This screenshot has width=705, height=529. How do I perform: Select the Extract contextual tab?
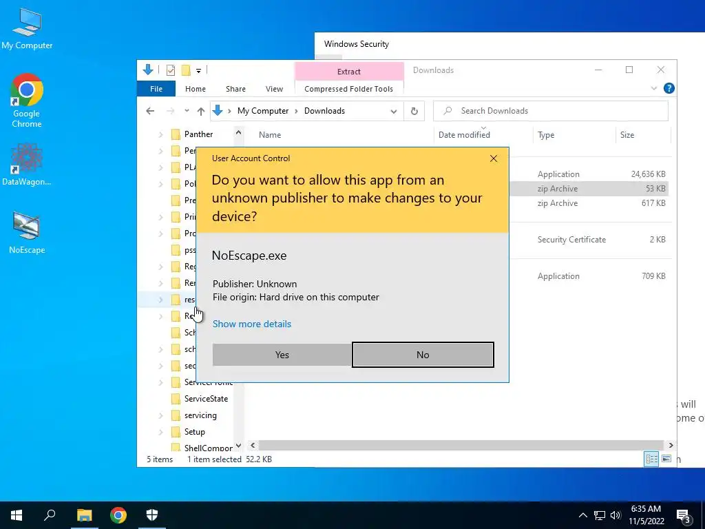tap(349, 72)
